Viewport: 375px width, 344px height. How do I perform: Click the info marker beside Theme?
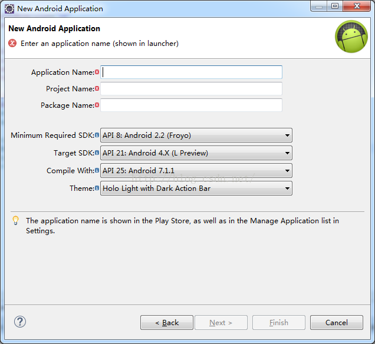click(97, 188)
